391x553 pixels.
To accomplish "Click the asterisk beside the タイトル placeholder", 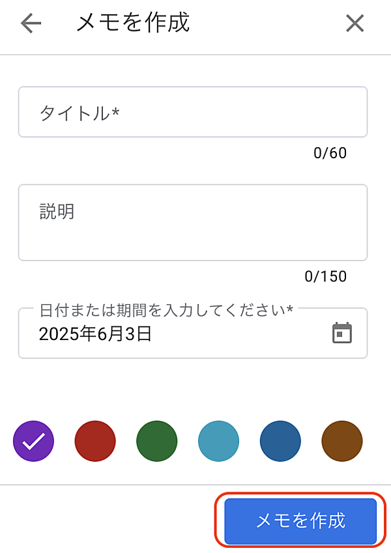I will tap(115, 112).
